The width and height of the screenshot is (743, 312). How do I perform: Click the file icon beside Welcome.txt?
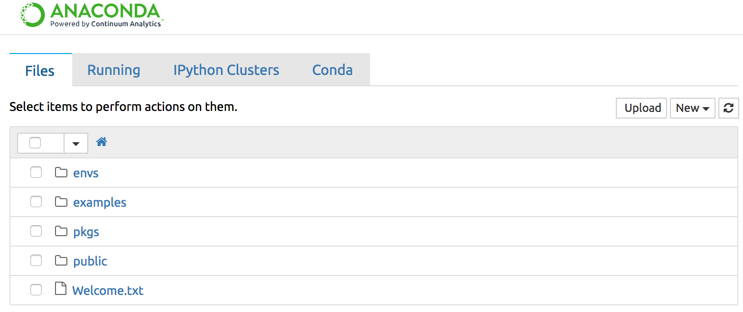(x=60, y=288)
